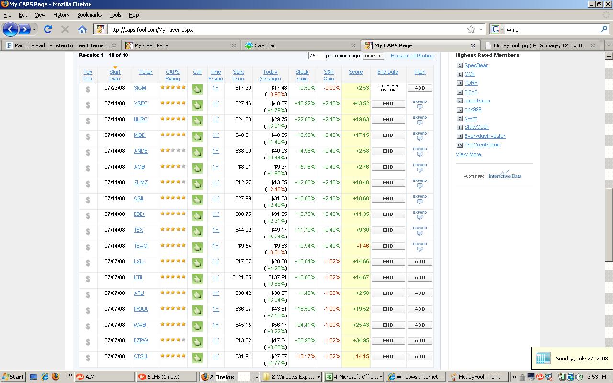Click thumbs-up call icon for VSEC
This screenshot has width=613, height=383.
[197, 105]
